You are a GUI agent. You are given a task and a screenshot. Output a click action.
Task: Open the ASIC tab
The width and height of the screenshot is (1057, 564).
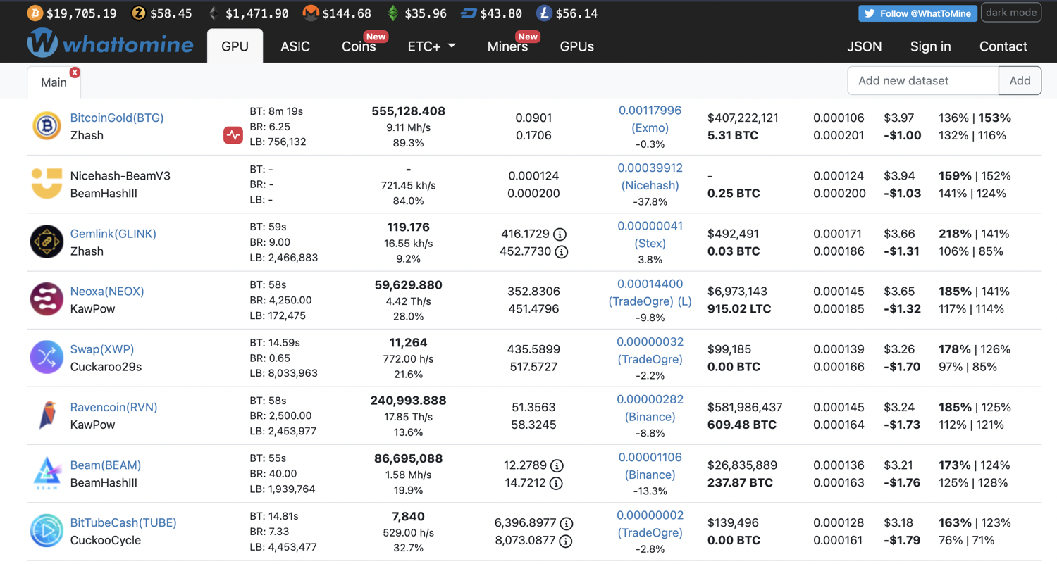coord(295,46)
